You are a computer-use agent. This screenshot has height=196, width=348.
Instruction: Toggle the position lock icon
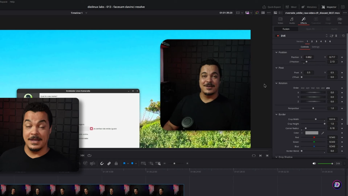pyautogui.click(x=116, y=164)
